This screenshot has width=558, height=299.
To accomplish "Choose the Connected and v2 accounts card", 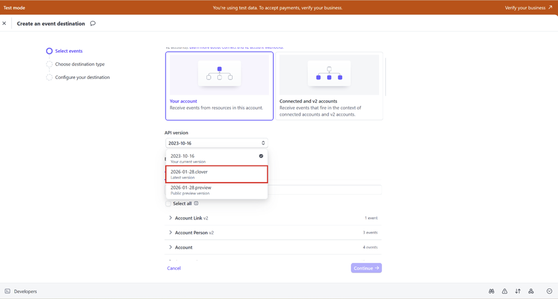I will tap(329, 86).
